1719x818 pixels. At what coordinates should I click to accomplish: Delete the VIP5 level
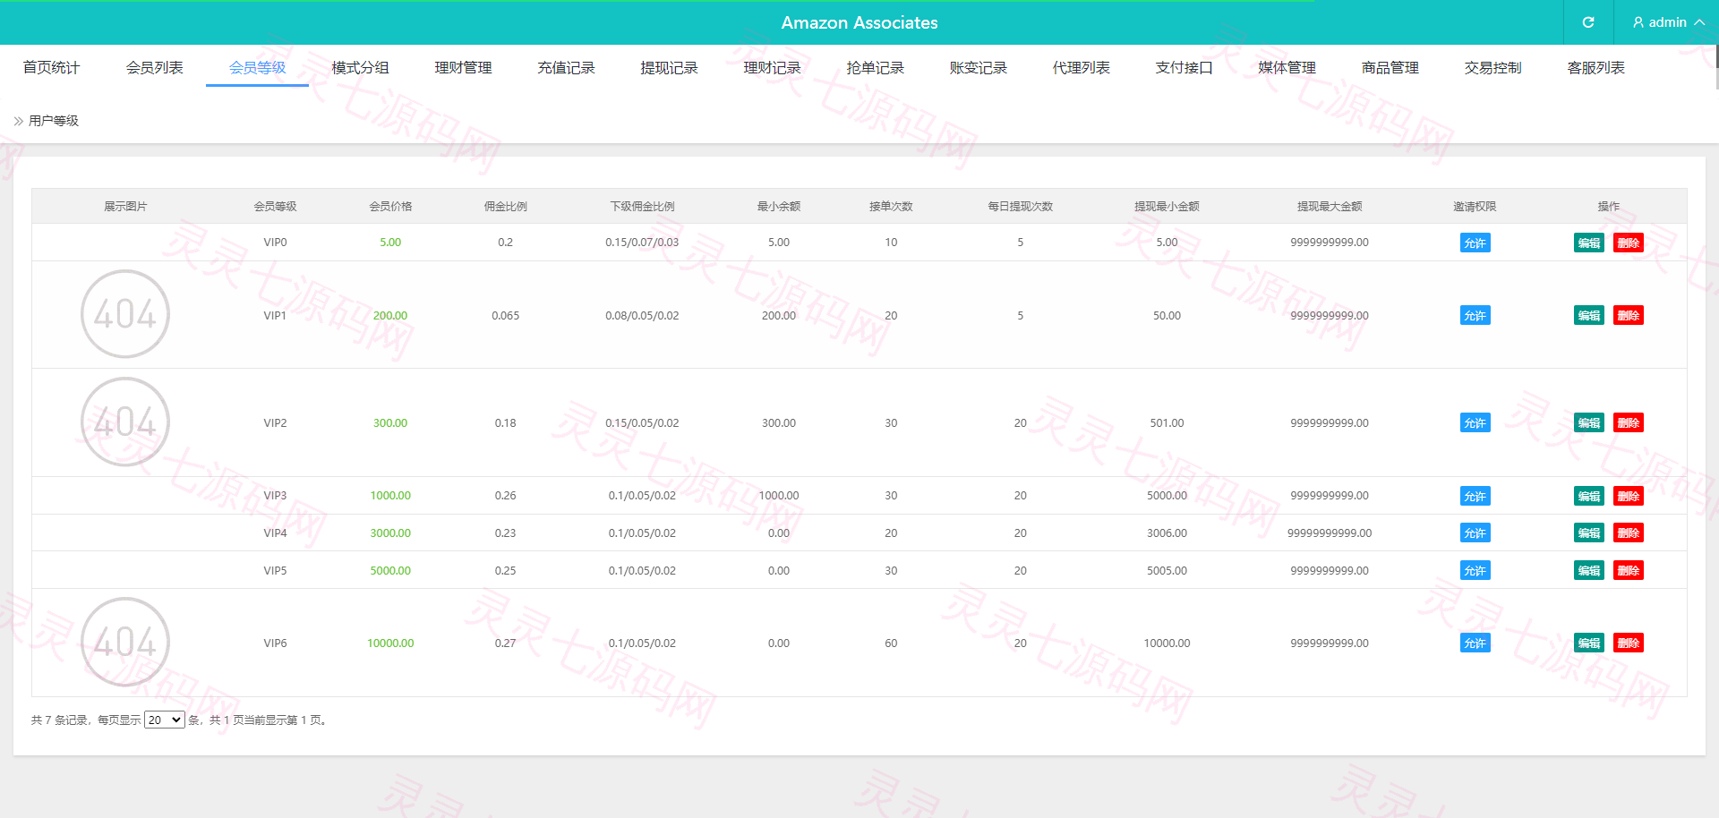[1629, 570]
